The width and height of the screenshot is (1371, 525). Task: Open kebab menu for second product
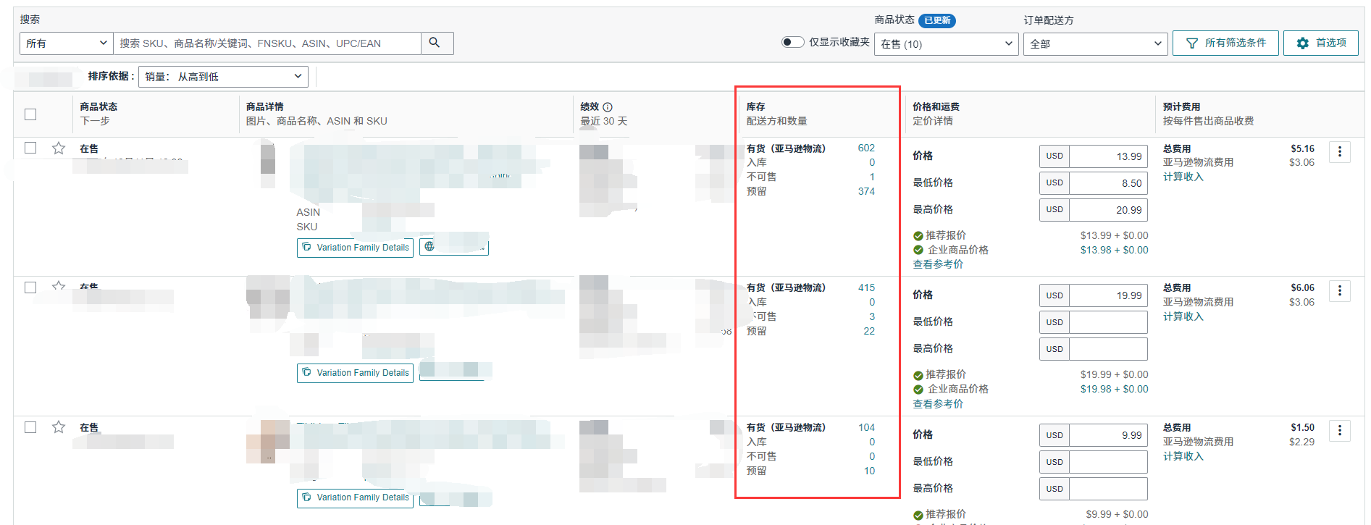[1339, 290]
